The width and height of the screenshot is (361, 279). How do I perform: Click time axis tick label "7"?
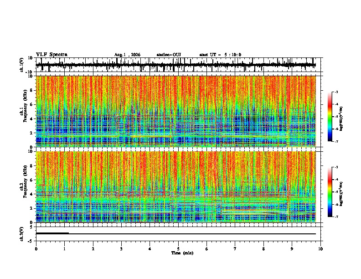pyautogui.click(x=235, y=249)
